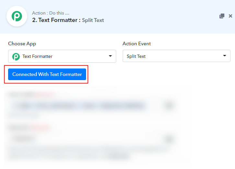Image resolution: width=235 pixels, height=169 pixels.
Task: Close the Text Formatter action panel
Action: pos(230,16)
